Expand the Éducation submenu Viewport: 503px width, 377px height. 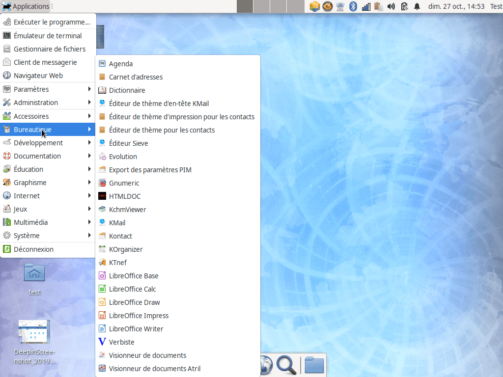pyautogui.click(x=48, y=169)
